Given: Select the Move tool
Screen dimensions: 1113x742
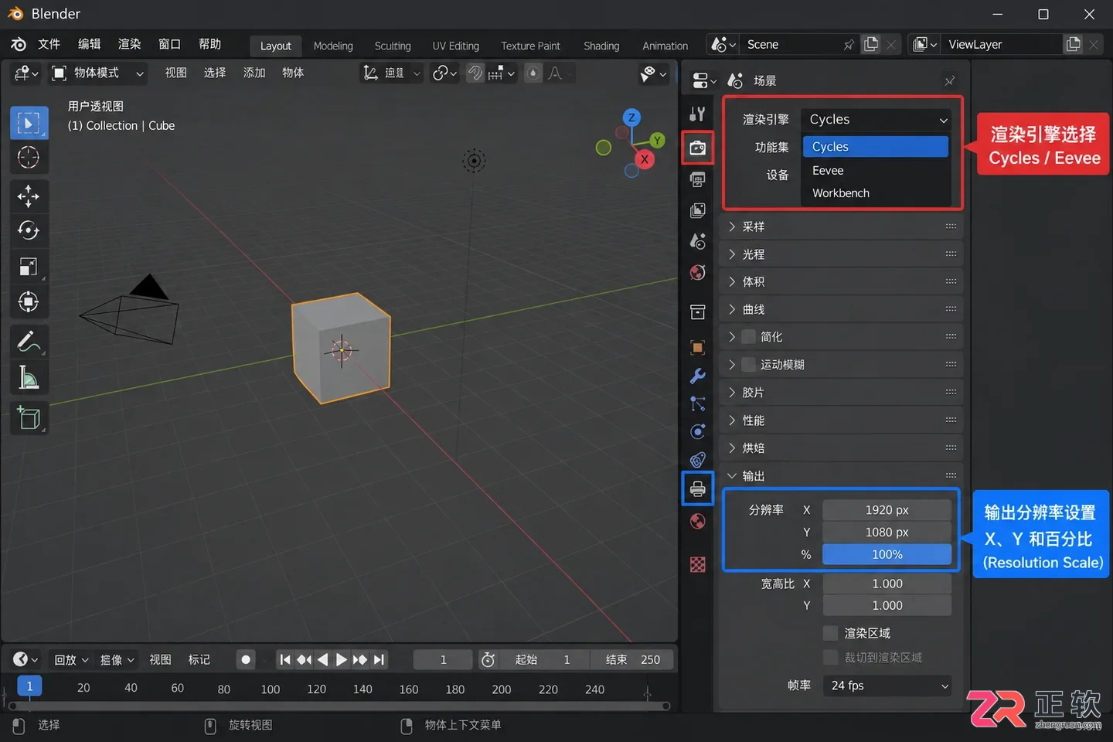Looking at the screenshot, I should pyautogui.click(x=29, y=196).
